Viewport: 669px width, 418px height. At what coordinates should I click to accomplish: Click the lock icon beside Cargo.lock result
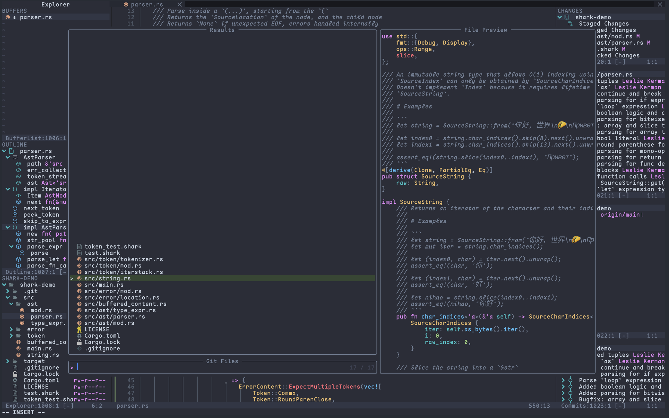[x=79, y=342]
